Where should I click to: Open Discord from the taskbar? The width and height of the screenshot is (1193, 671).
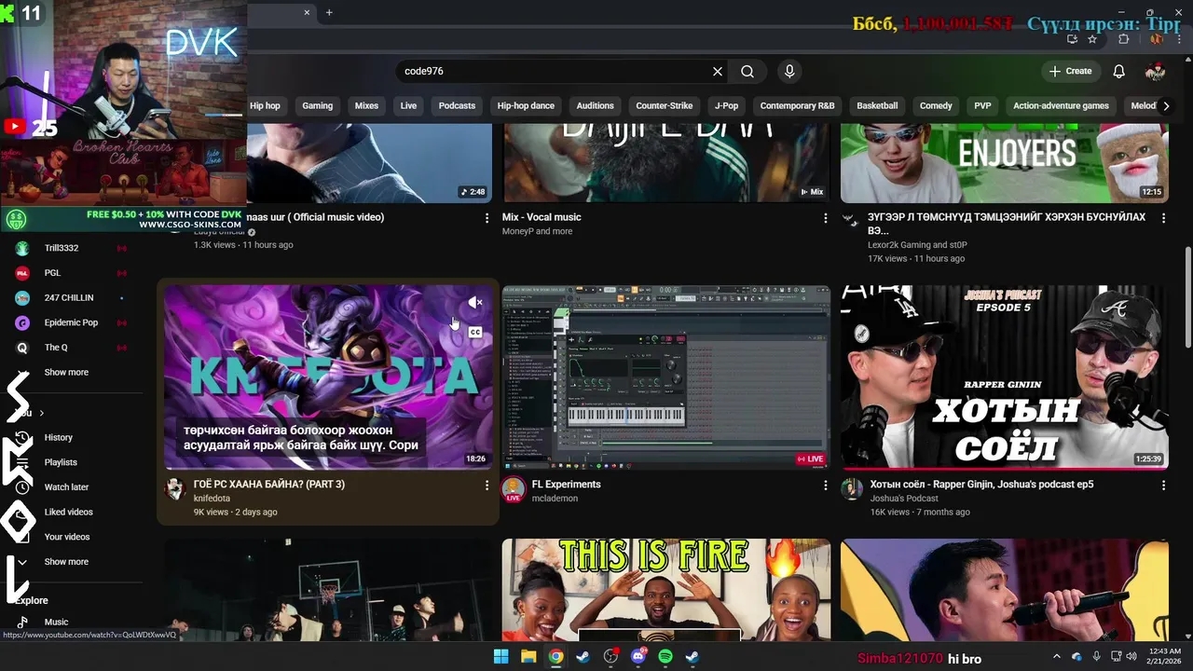[638, 657]
